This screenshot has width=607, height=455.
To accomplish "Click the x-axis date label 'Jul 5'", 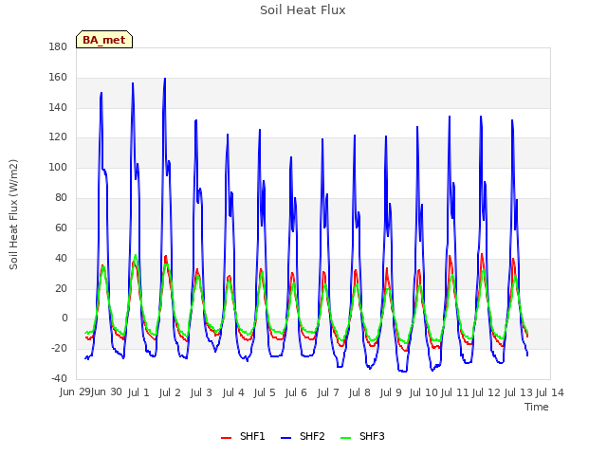I will 265,392.
